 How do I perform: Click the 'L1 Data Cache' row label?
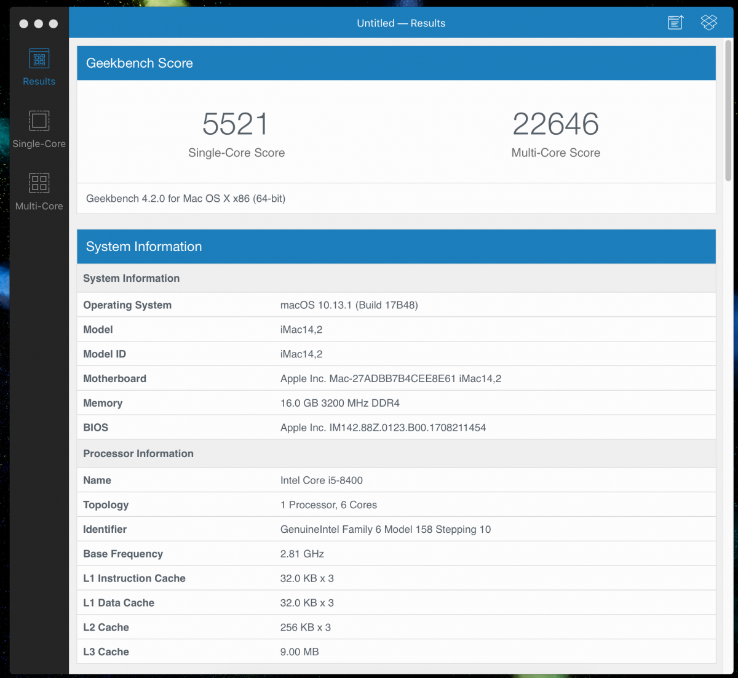119,603
